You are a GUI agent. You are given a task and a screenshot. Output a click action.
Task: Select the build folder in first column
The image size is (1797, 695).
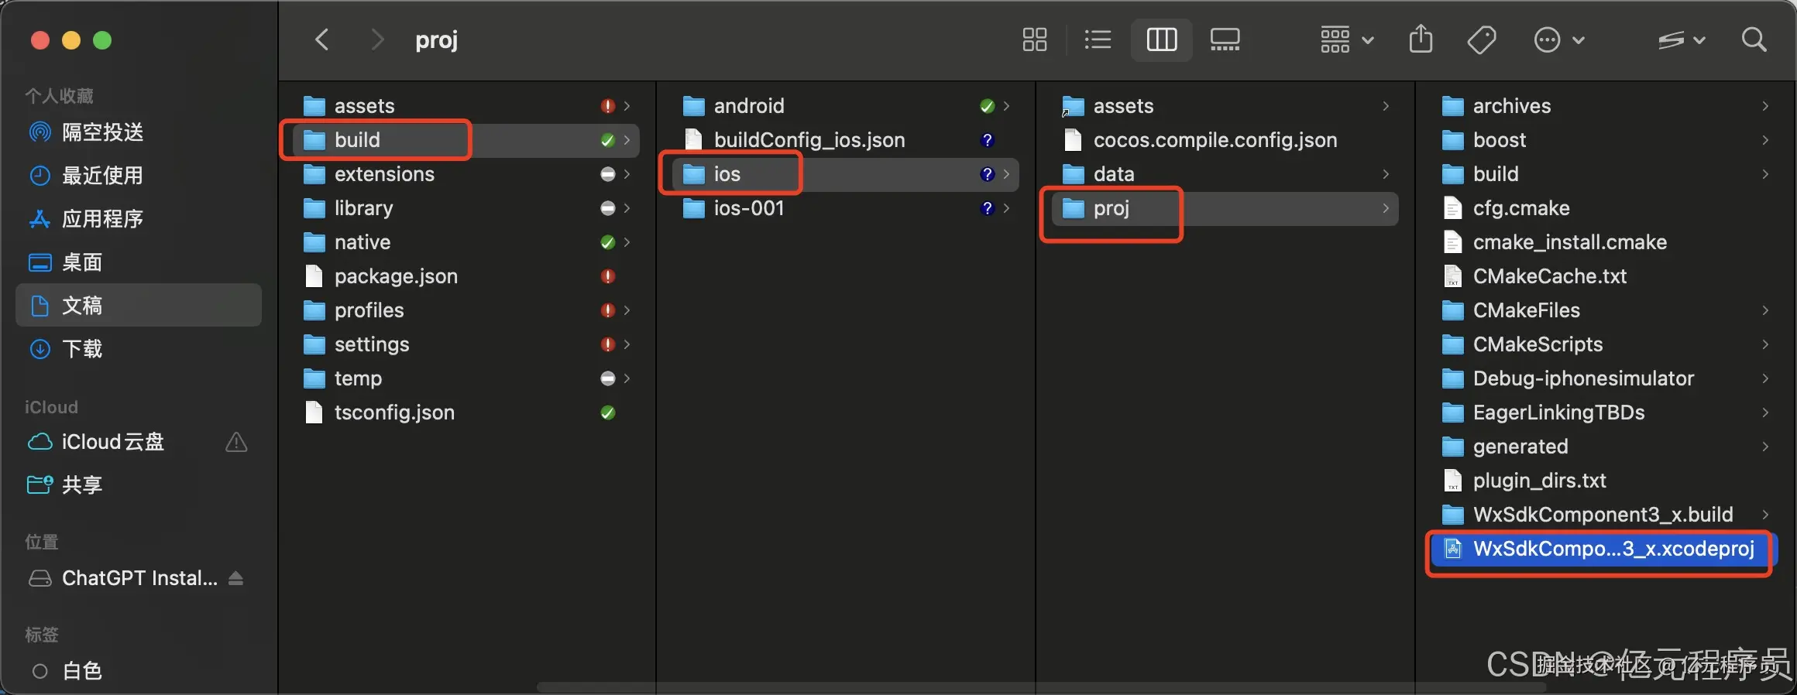[x=465, y=140]
